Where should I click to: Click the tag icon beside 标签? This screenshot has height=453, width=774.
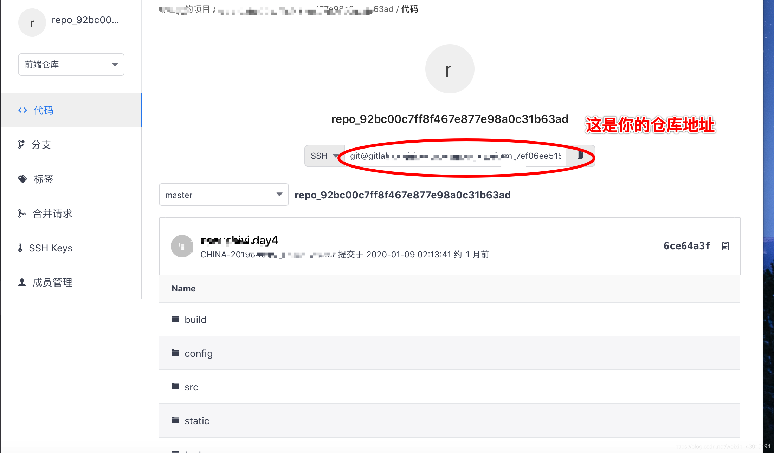(22, 179)
